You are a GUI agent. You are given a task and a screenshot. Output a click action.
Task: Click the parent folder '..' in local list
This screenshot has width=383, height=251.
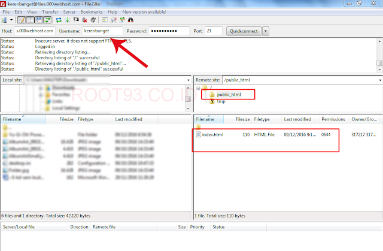click(5, 128)
